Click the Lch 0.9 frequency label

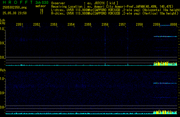[x=2, y=43]
